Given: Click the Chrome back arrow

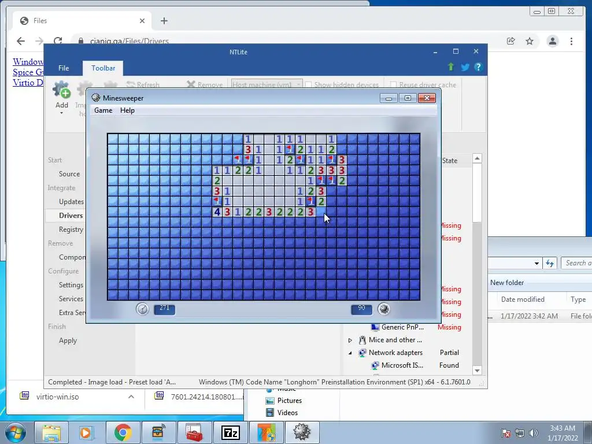Looking at the screenshot, I should click(21, 41).
